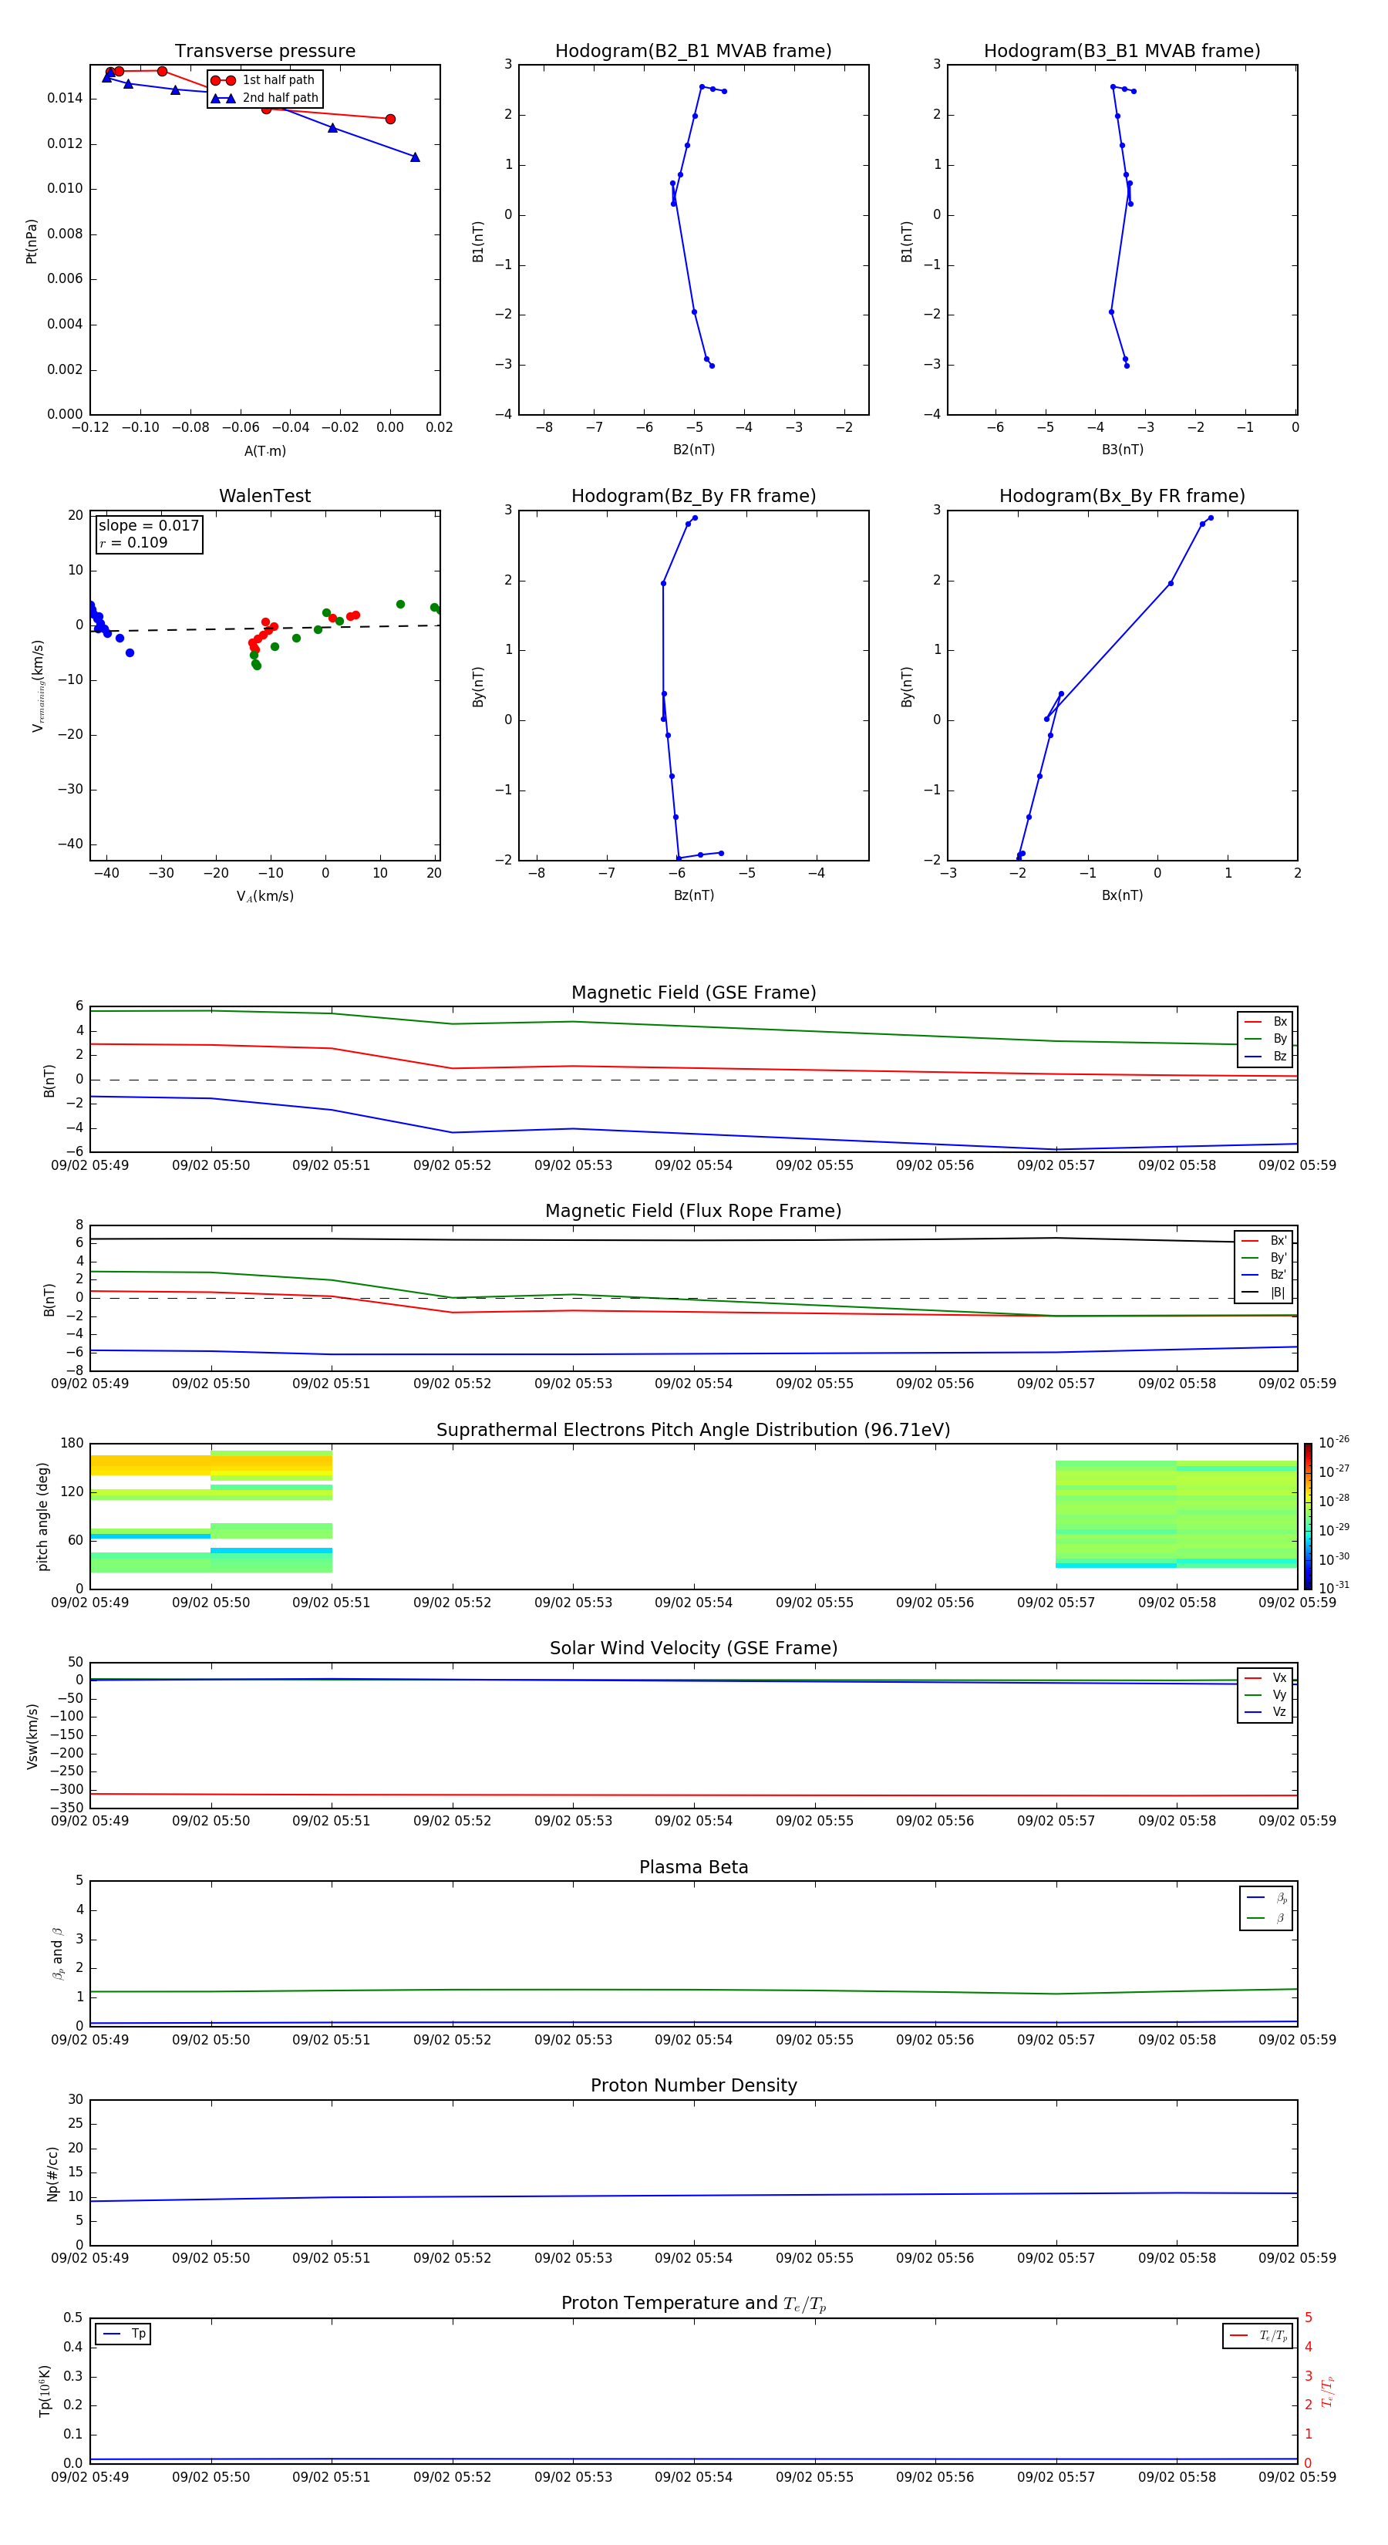Click the "Bx'" Flux Rope legend entry
This screenshot has width=1388, height=2545.
(x=1264, y=1241)
